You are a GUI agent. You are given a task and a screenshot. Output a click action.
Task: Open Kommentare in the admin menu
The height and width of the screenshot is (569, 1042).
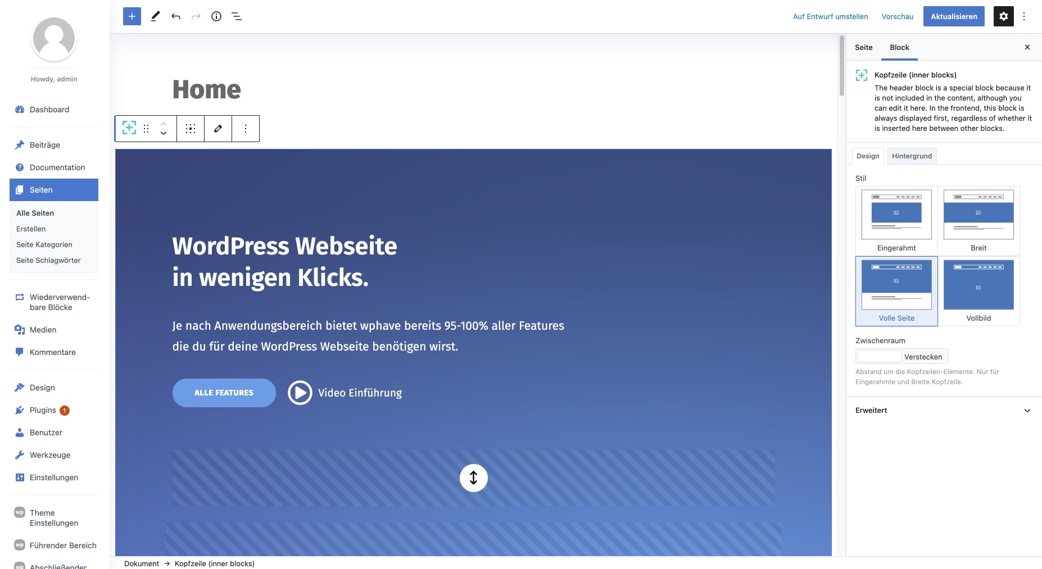point(54,352)
